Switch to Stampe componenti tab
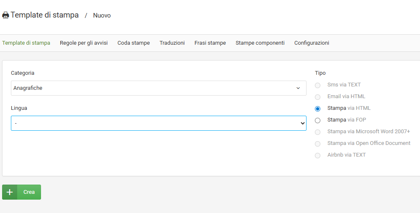 click(x=260, y=43)
